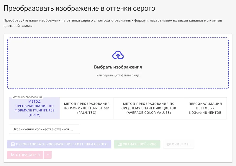Click 'Преобразовать изображение в оттенки серого' button
Screen dimensions: 236x166
pos(59,144)
